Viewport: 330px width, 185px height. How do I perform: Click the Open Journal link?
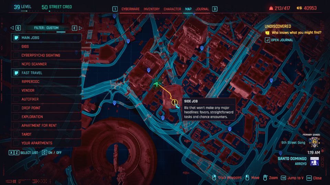(x=282, y=40)
